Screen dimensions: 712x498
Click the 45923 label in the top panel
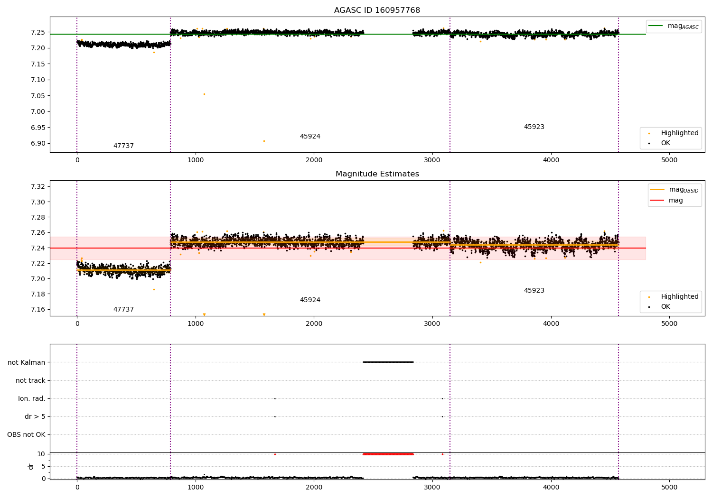pyautogui.click(x=534, y=127)
